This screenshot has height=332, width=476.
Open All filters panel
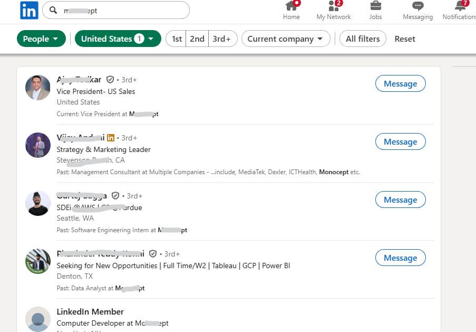pyautogui.click(x=363, y=39)
